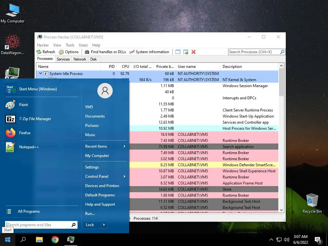Sort by CPU column header
The image size is (328, 246).
point(124,67)
